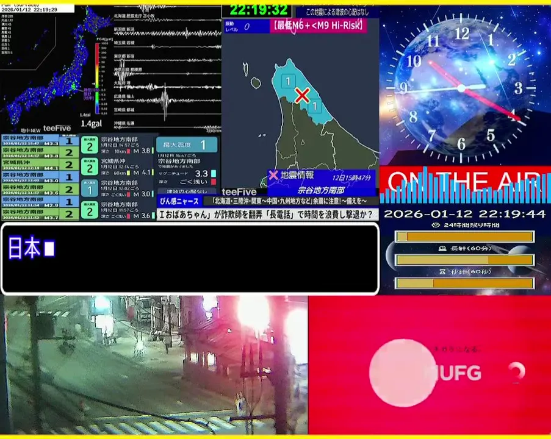
Task: Click the icon beside 24時間残り時間
Action: (436, 225)
